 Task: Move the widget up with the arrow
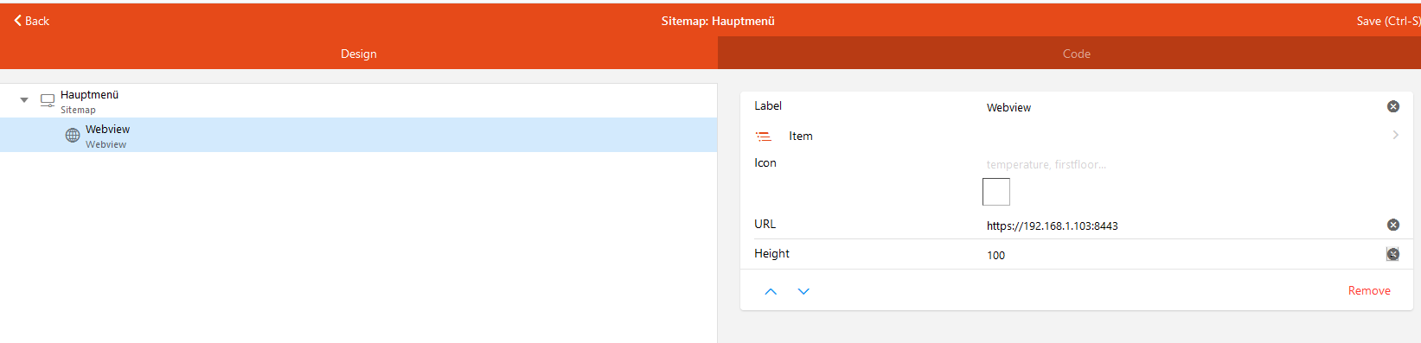pyautogui.click(x=771, y=292)
